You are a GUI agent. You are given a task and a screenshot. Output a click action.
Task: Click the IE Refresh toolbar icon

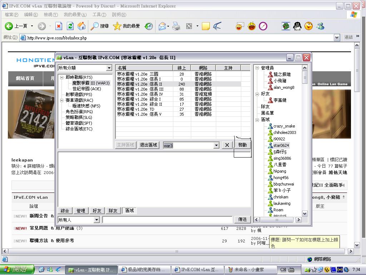point(70,26)
